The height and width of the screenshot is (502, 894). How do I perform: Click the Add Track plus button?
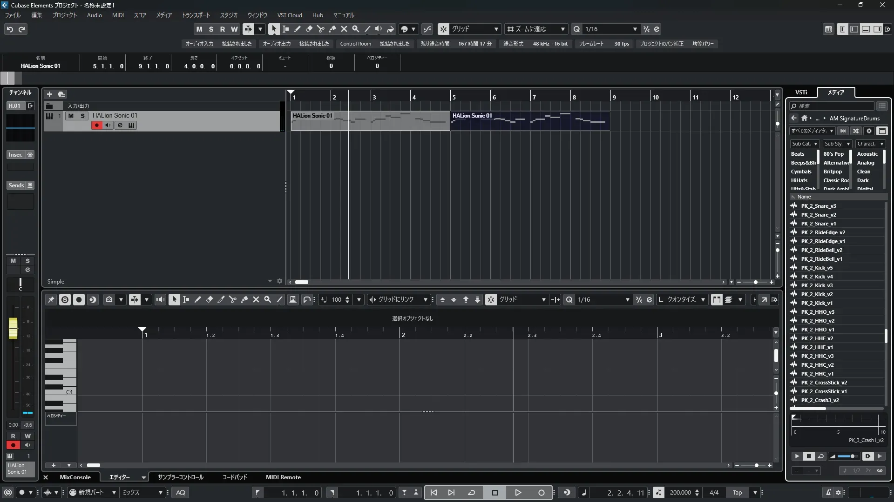point(49,94)
